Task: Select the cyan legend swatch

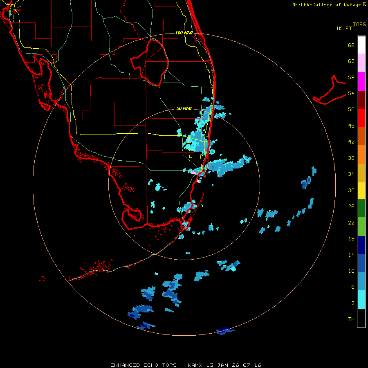Action: [361, 300]
